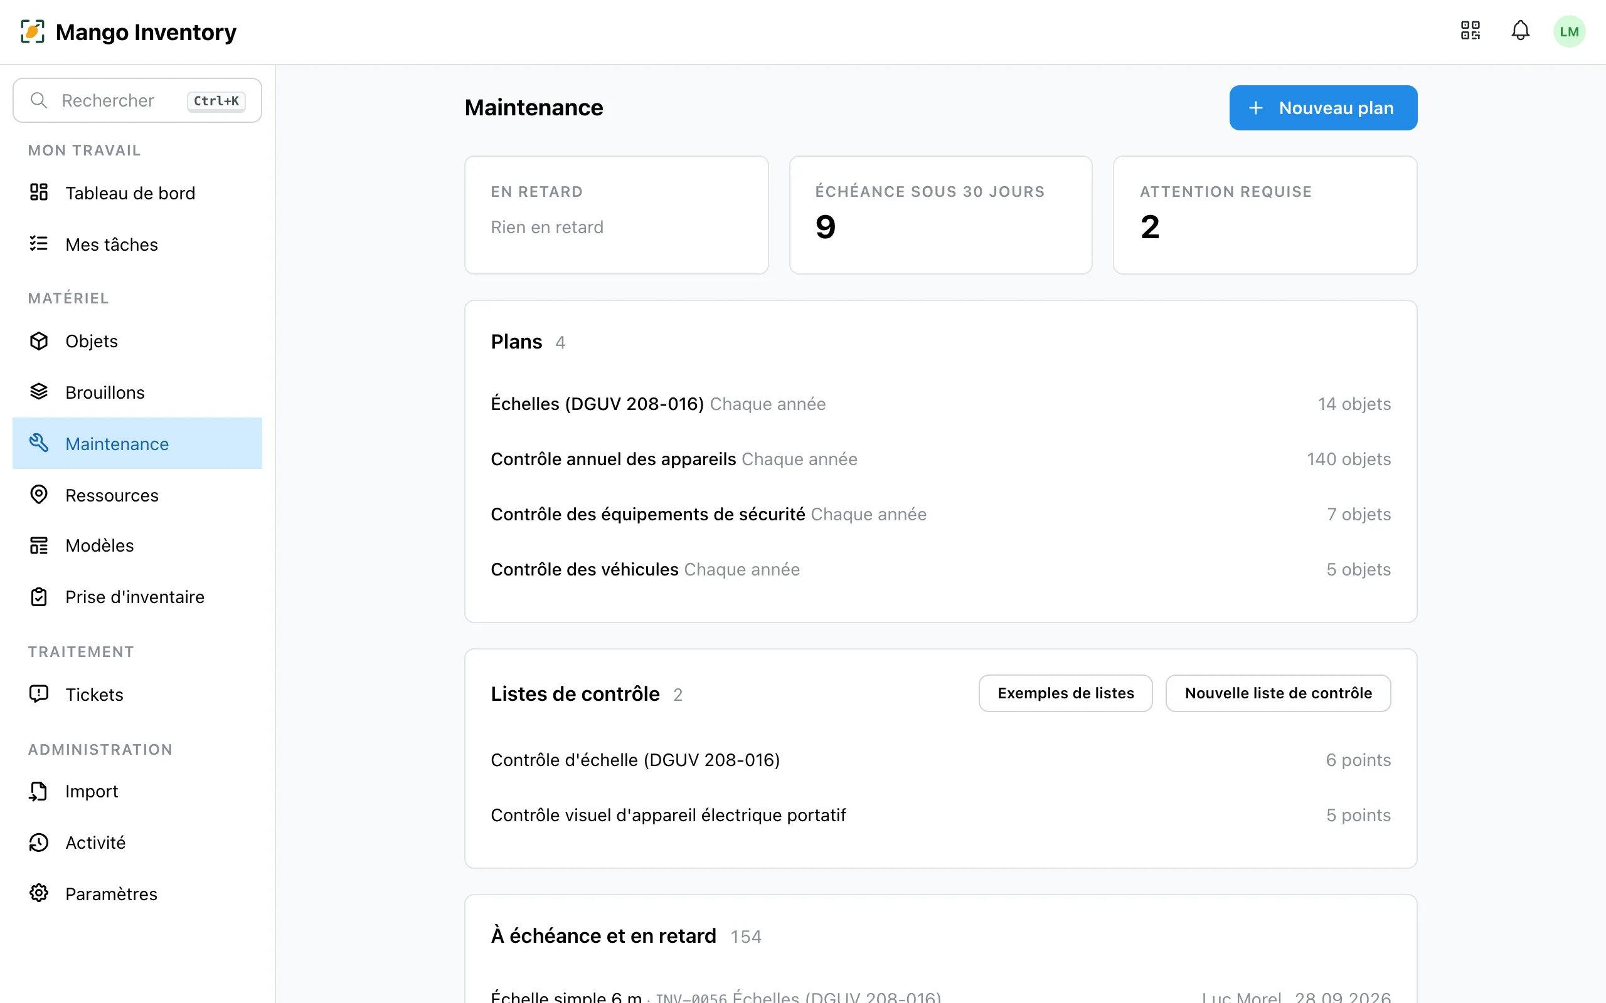Click Nouvelle liste de contrôle button
The width and height of the screenshot is (1606, 1003).
click(x=1277, y=693)
